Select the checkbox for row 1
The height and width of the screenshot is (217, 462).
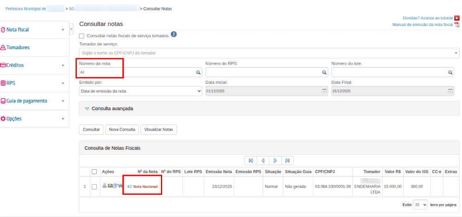click(x=94, y=187)
